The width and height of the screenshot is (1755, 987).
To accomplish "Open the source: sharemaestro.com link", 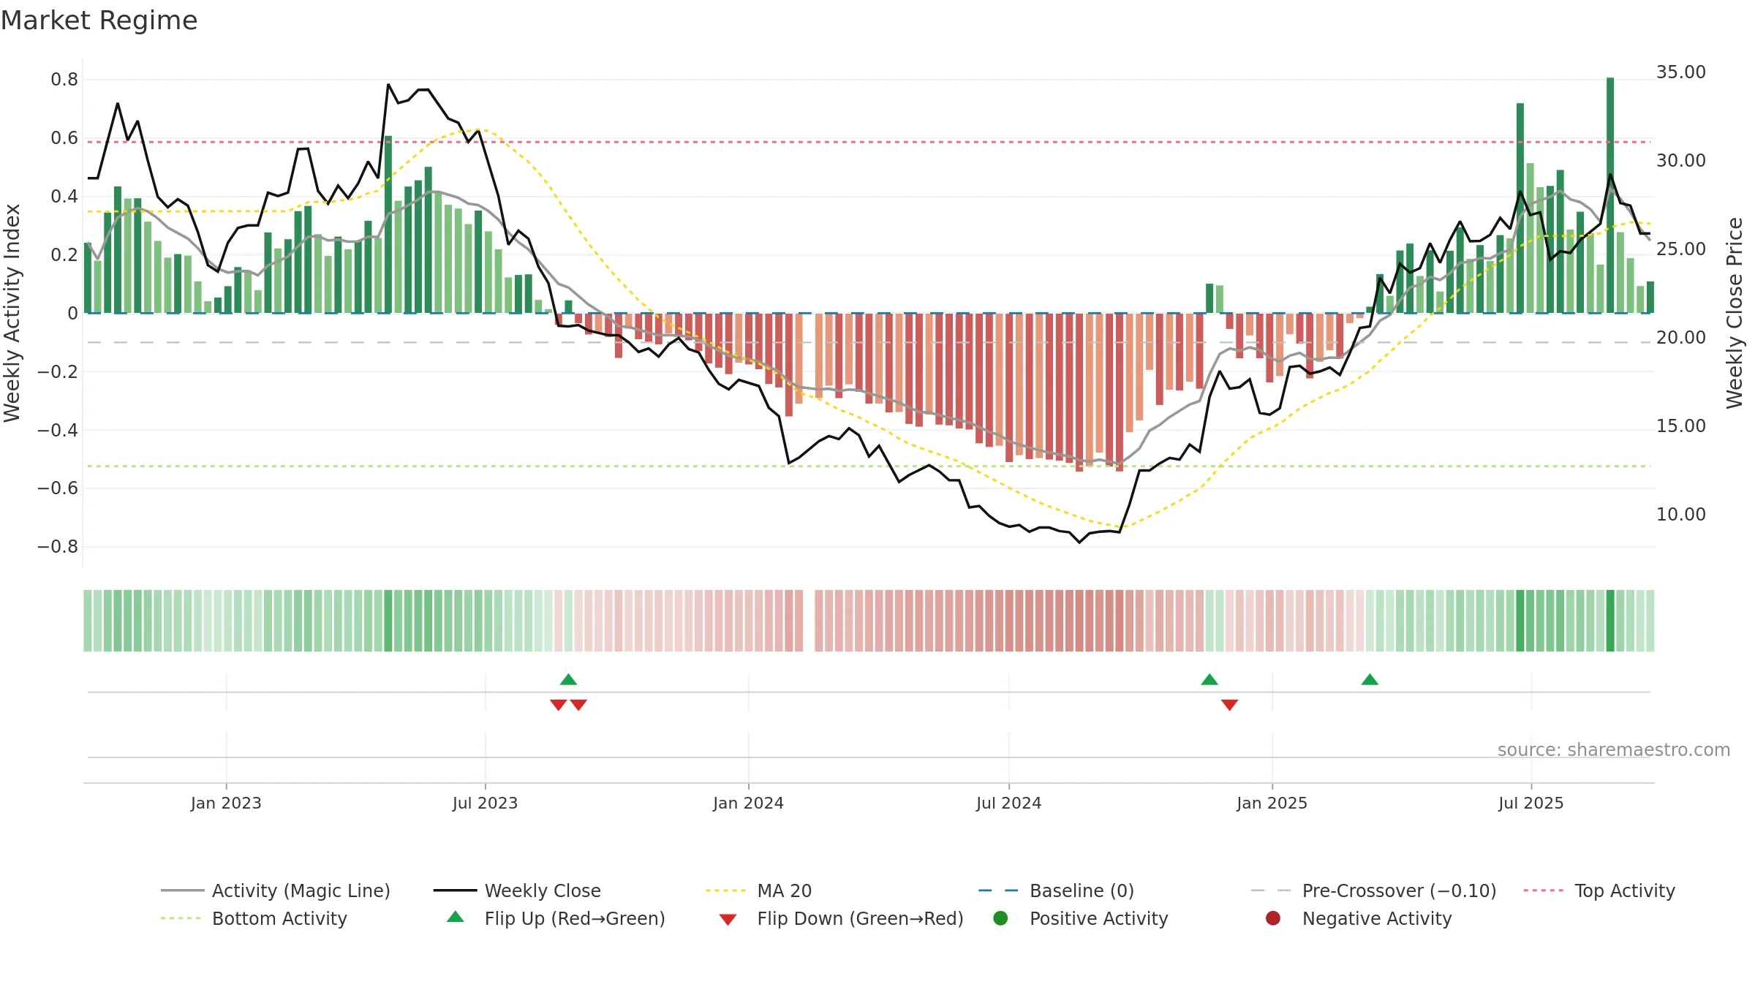I will pyautogui.click(x=1614, y=750).
